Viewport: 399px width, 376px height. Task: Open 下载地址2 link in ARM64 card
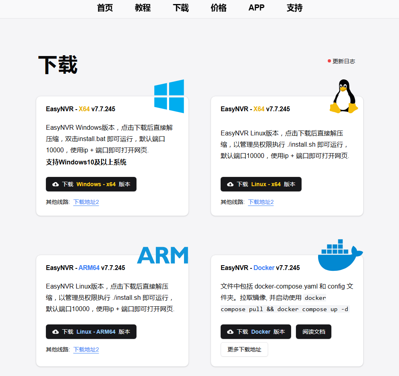click(86, 349)
